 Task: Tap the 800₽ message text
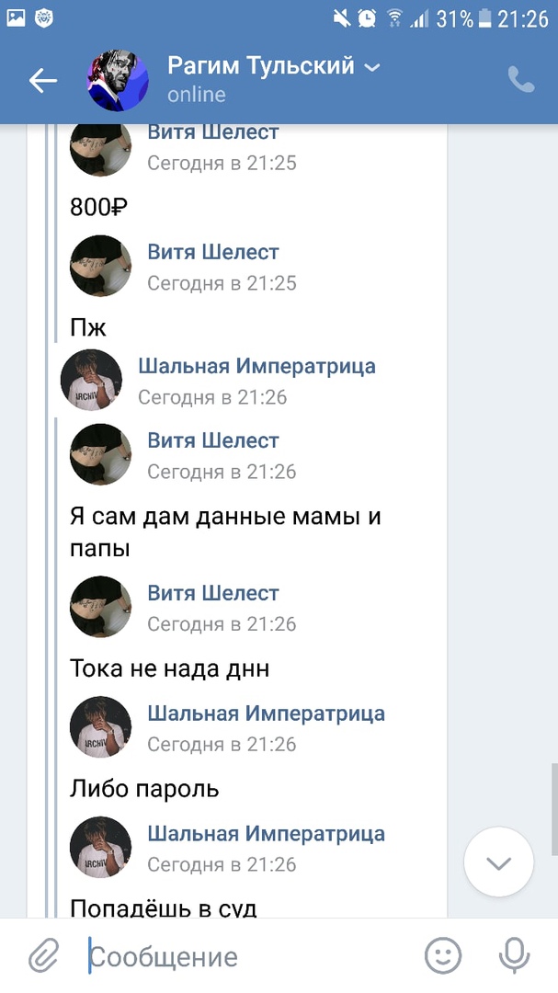[x=97, y=207]
